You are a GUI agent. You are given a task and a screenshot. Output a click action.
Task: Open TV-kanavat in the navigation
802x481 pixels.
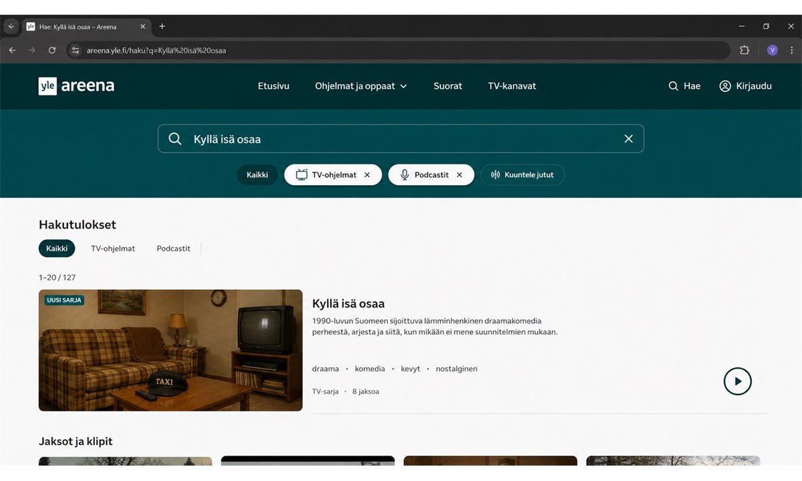click(512, 86)
